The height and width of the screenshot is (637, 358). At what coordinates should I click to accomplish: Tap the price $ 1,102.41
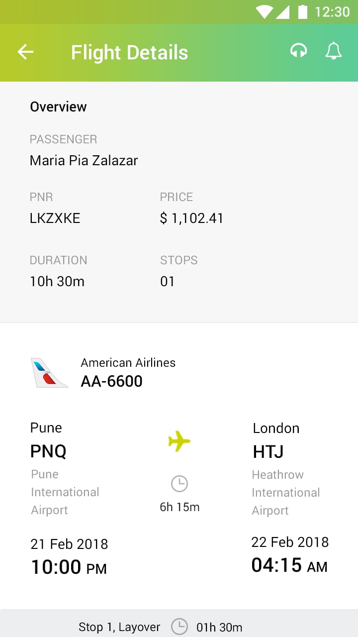click(191, 218)
